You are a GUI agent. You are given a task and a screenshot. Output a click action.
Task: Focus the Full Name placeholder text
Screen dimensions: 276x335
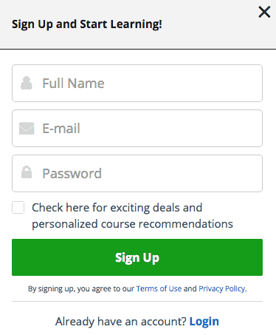coord(73,84)
